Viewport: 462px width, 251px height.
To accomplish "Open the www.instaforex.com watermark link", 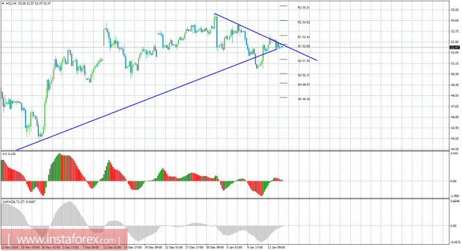I will [64, 239].
